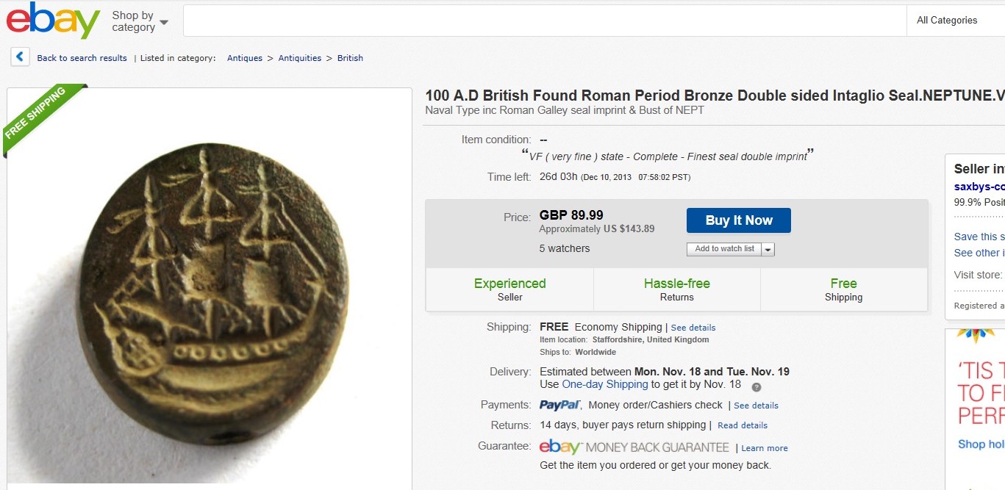Click Read details for returns

tap(742, 425)
